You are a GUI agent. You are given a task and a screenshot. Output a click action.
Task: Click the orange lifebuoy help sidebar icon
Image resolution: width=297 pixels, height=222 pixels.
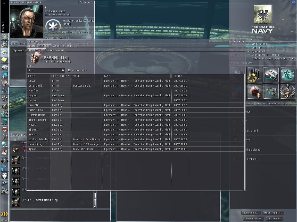(x=5, y=129)
